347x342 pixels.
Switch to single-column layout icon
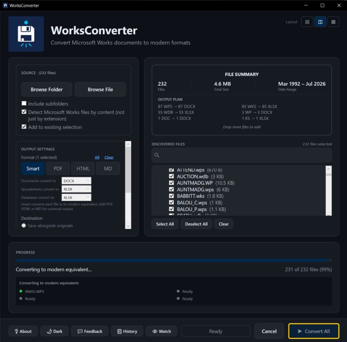tap(307, 22)
